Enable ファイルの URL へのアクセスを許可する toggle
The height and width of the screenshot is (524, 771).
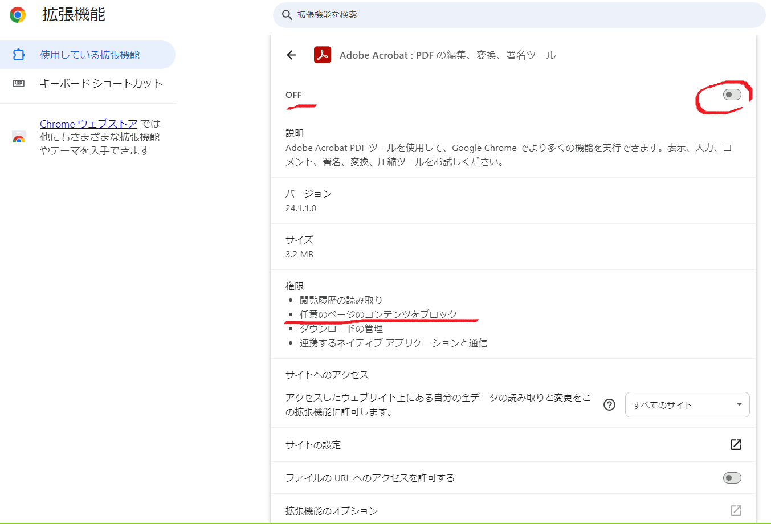pyautogui.click(x=732, y=478)
